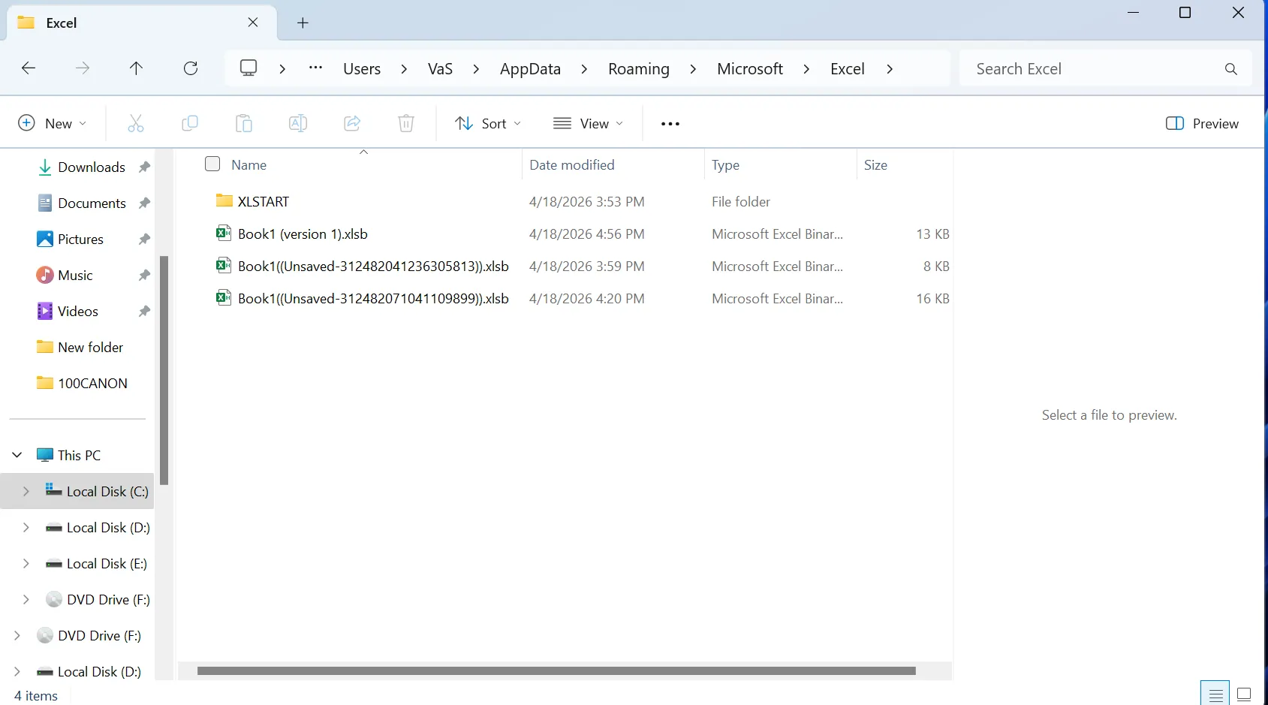Refresh the Excel folder view
Image resolution: width=1268 pixels, height=705 pixels.
point(191,68)
